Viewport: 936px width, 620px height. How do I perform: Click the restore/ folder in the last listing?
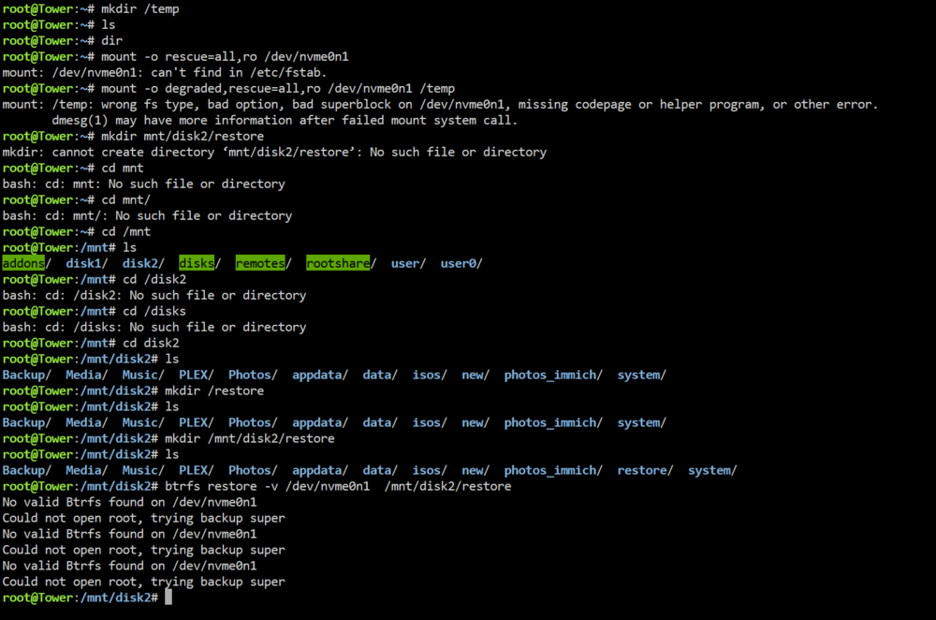645,470
